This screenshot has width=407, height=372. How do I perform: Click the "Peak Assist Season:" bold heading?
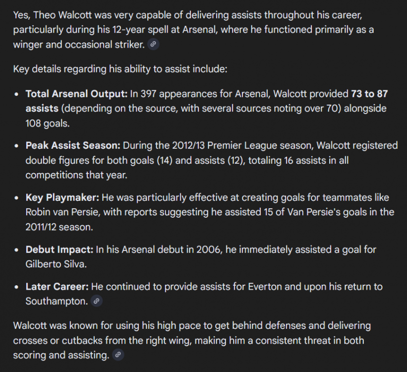tap(73, 145)
